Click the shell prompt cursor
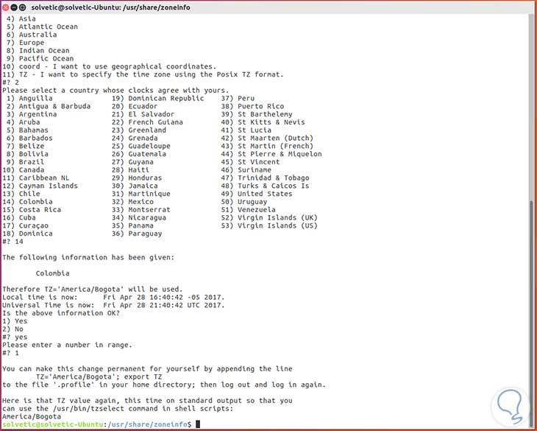Viewport: 537px width, 431px height. (x=198, y=424)
